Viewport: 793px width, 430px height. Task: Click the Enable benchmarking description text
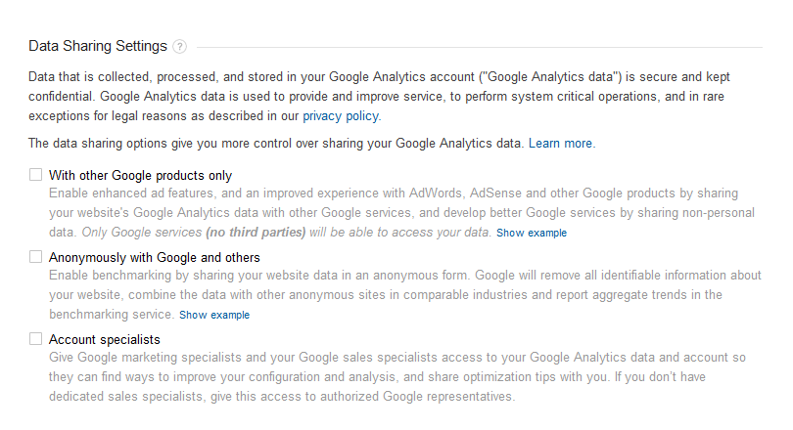point(404,295)
